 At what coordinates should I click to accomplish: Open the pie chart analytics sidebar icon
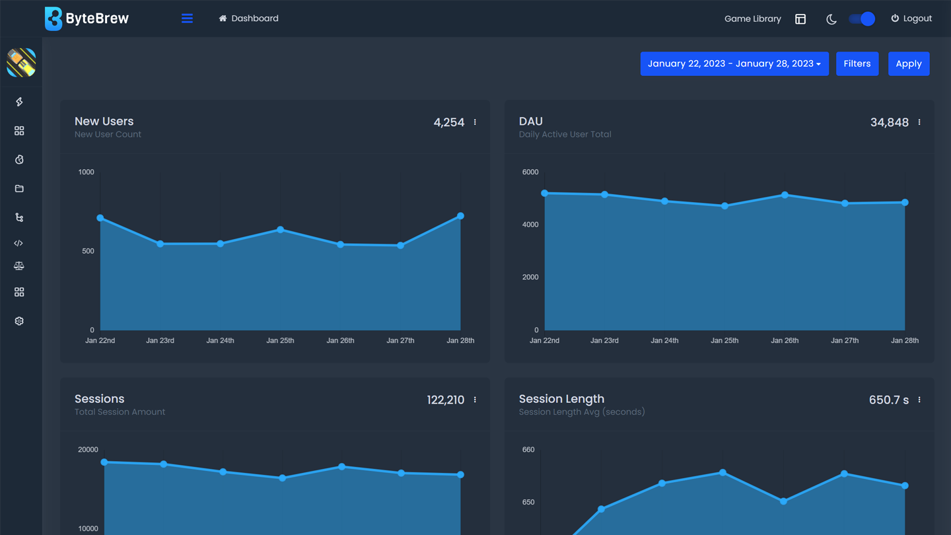[x=19, y=160]
